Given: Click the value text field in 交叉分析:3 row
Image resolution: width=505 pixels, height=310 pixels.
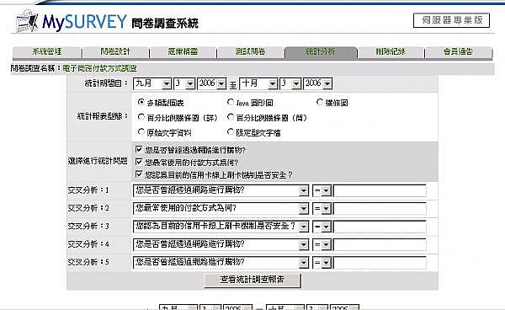Looking at the screenshot, I should point(380,227).
